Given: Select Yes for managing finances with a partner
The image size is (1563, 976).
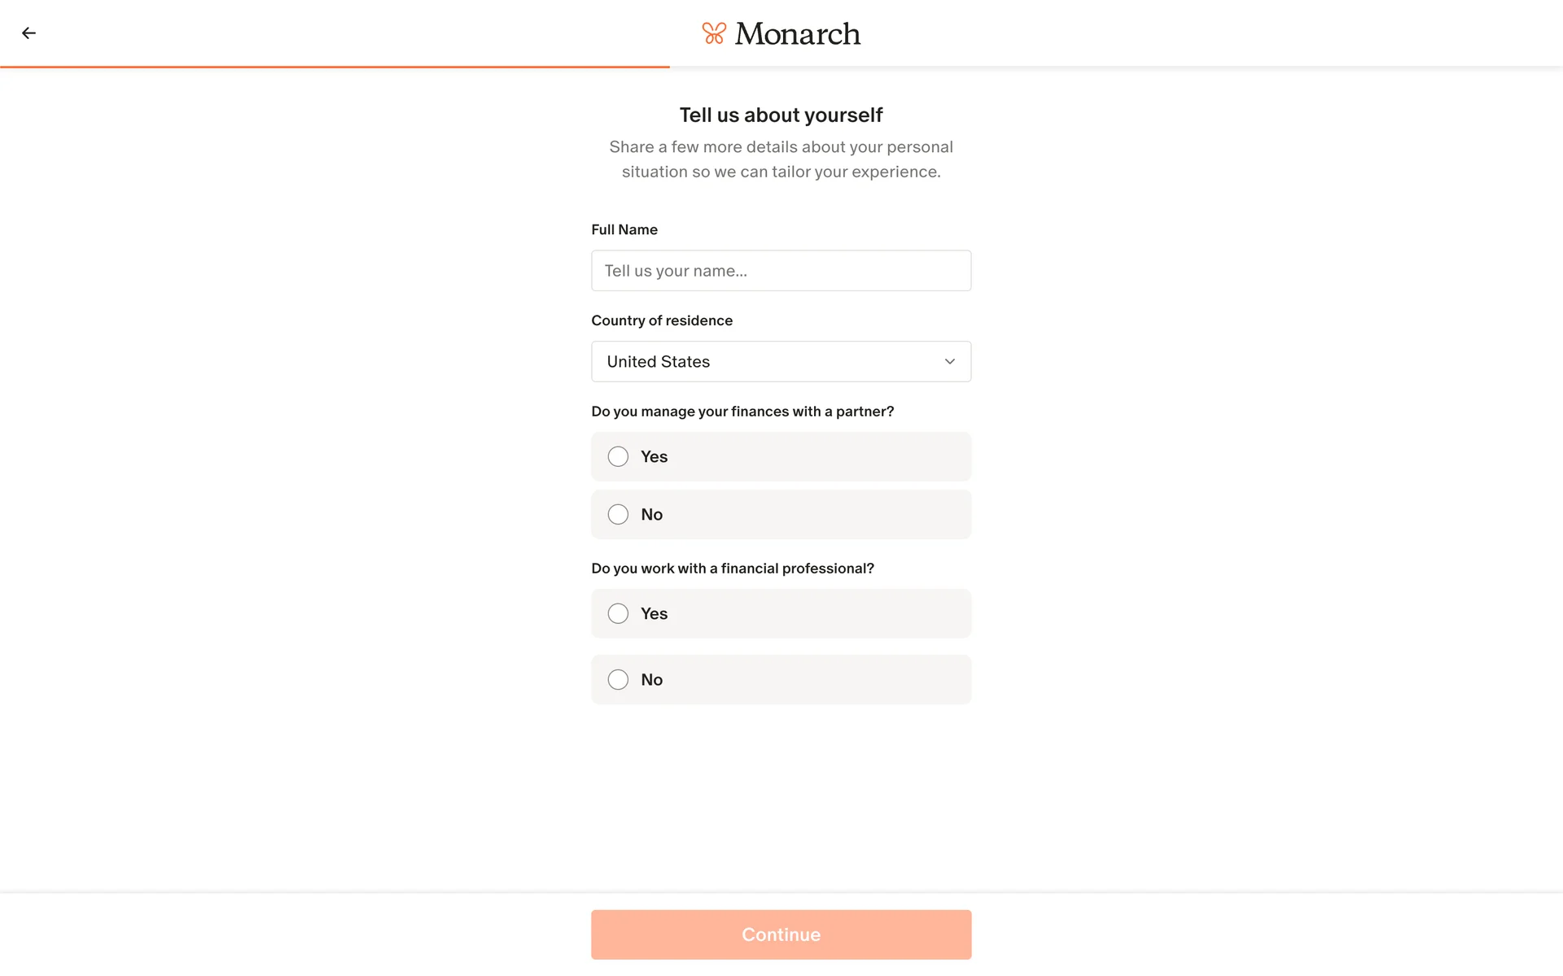Looking at the screenshot, I should tap(618, 457).
